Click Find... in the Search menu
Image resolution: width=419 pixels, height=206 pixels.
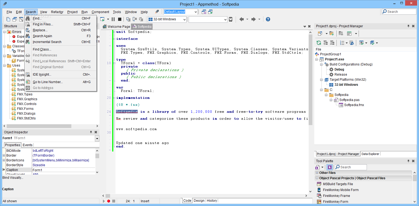pos(60,18)
